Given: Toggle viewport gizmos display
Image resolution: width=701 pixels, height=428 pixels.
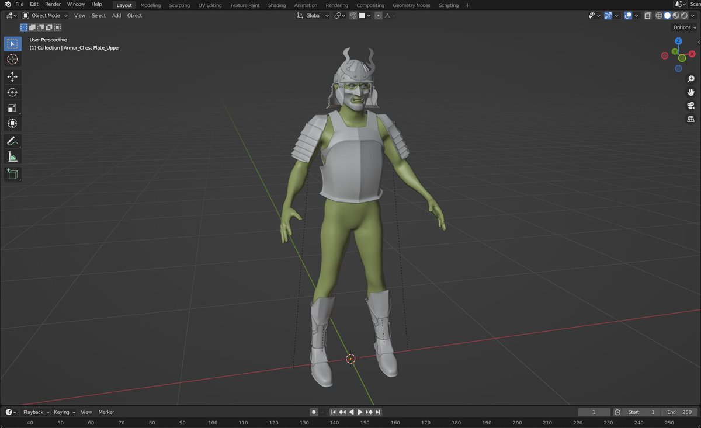Looking at the screenshot, I should (609, 16).
